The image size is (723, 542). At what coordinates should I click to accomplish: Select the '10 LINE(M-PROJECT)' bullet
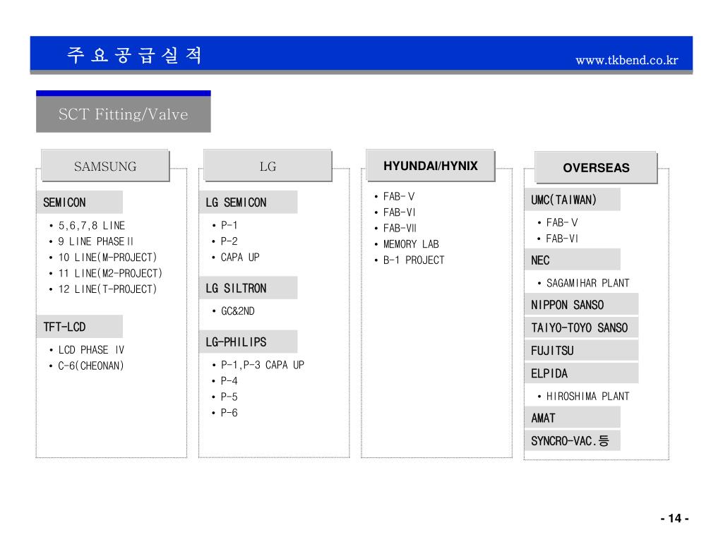click(x=107, y=257)
